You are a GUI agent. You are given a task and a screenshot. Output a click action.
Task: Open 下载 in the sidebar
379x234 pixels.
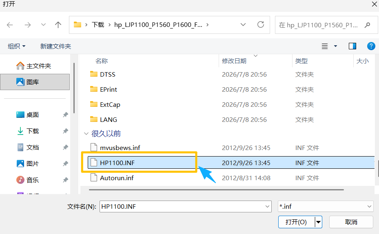click(33, 131)
